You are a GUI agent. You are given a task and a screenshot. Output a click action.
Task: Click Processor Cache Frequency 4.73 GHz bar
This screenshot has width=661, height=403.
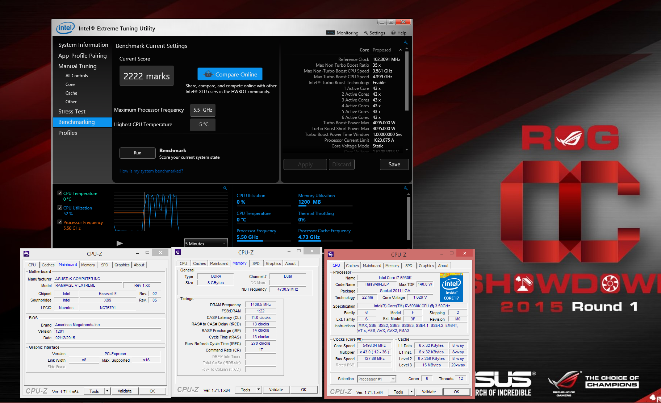coord(325,241)
